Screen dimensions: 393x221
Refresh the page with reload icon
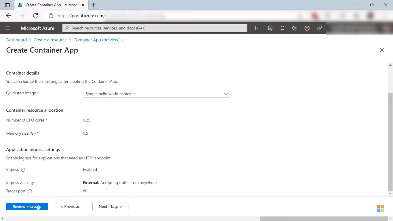[35, 16]
